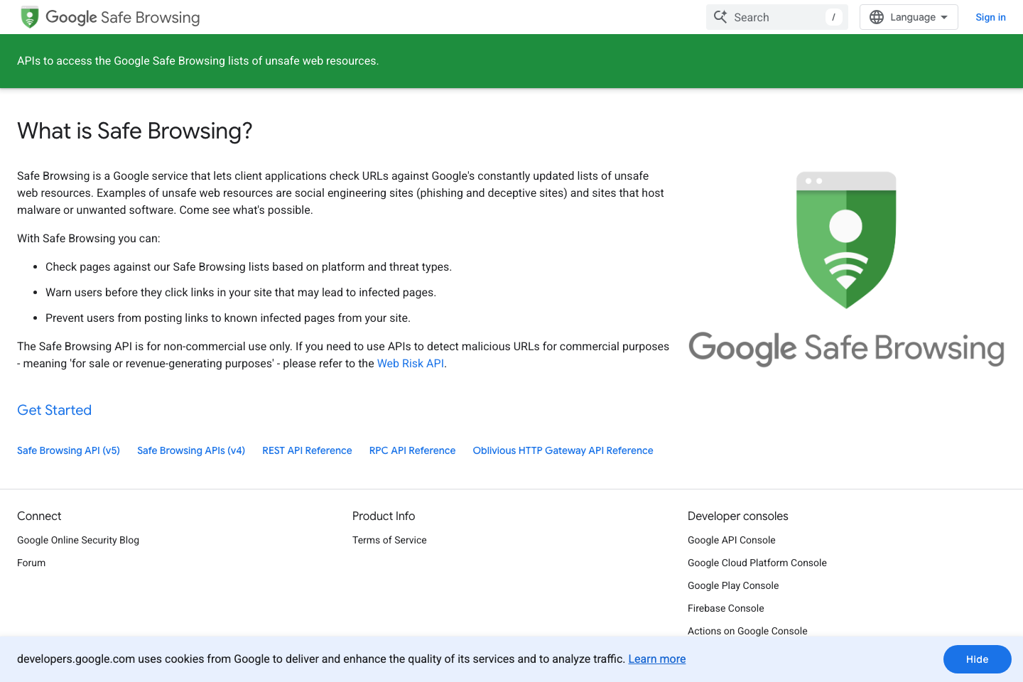Image resolution: width=1023 pixels, height=682 pixels.
Task: Click the Google wordmark in the header
Action: pyautogui.click(x=71, y=17)
